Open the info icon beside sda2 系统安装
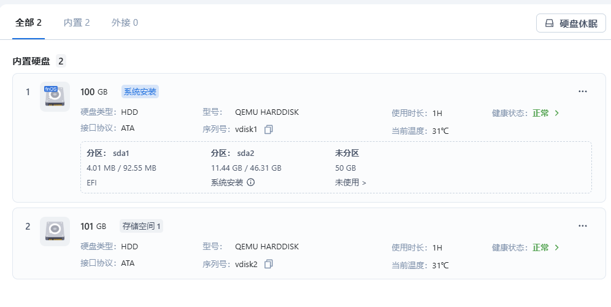611x307 pixels. tap(251, 182)
